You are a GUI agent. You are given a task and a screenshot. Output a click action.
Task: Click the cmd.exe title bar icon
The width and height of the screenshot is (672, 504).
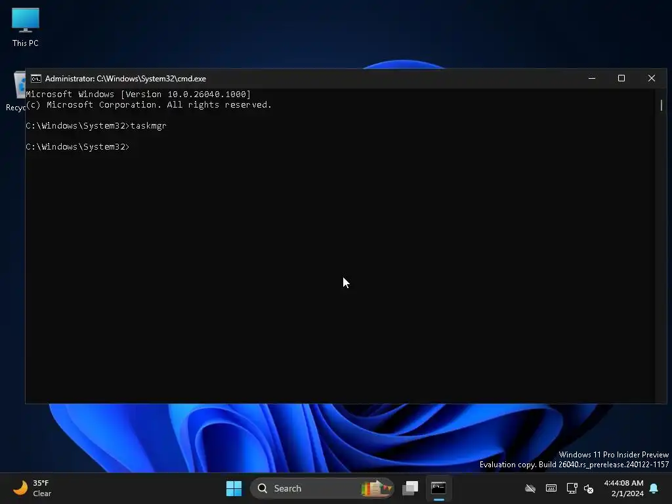pos(36,79)
